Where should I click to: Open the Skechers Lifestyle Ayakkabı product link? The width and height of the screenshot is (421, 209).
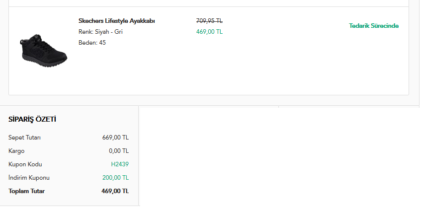tap(117, 21)
